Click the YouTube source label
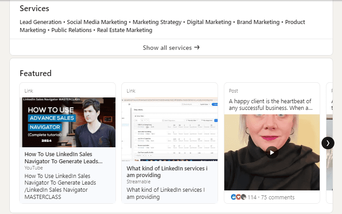The image size is (342, 214). (x=33, y=168)
